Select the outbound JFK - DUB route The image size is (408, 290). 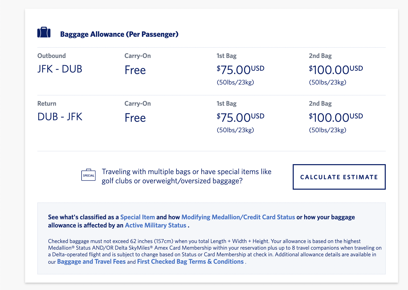[x=60, y=69]
